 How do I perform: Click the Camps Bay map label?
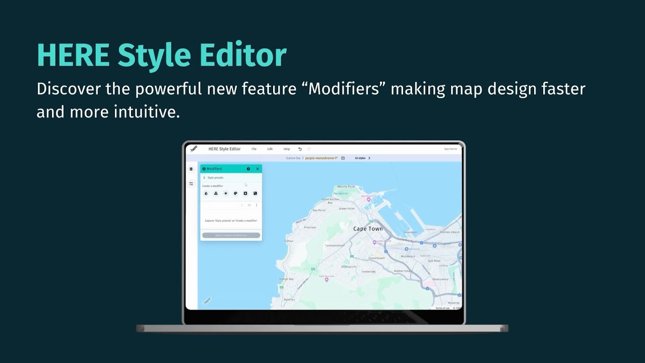click(x=287, y=279)
